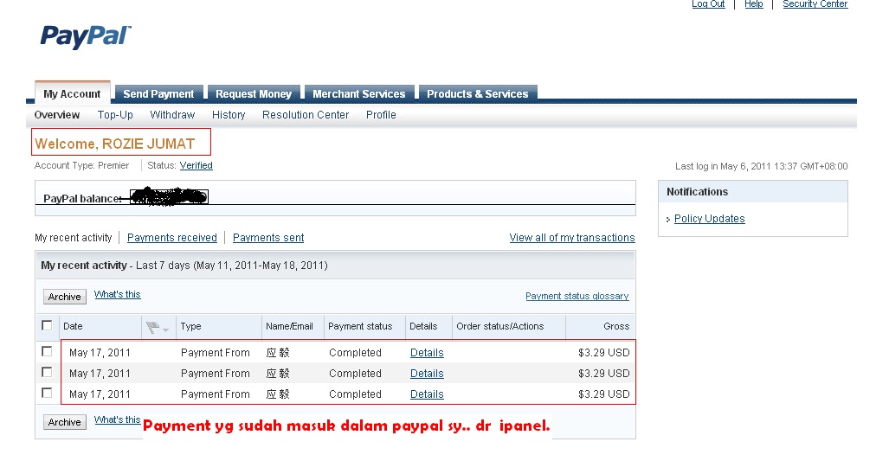Select the Overview submenu item
This screenshot has width=889, height=461.
[x=56, y=115]
